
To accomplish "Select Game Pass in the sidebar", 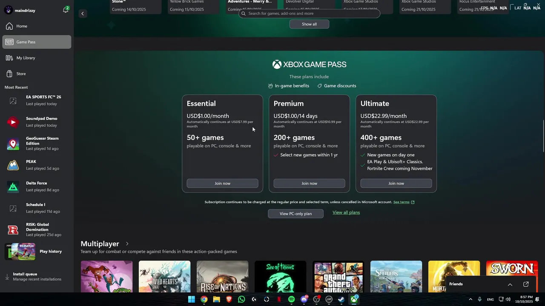I will [x=37, y=42].
